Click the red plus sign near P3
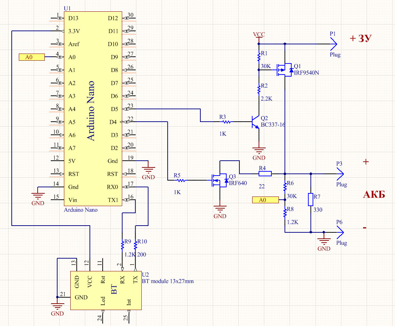The width and height of the screenshot is (395, 326). pyautogui.click(x=366, y=161)
